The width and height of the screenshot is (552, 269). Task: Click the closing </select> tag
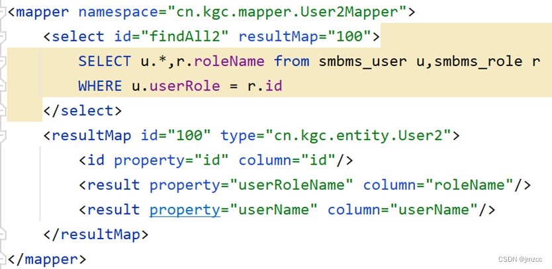tap(82, 110)
